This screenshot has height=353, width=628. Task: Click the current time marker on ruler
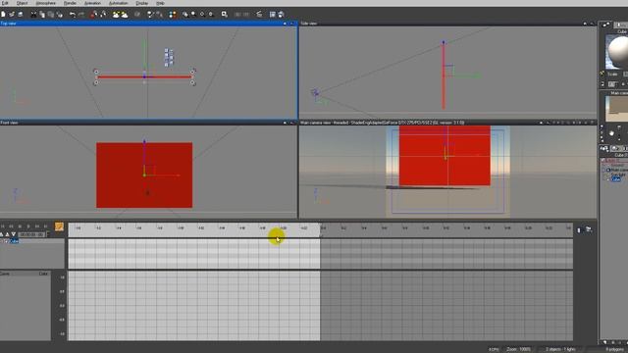[321, 230]
